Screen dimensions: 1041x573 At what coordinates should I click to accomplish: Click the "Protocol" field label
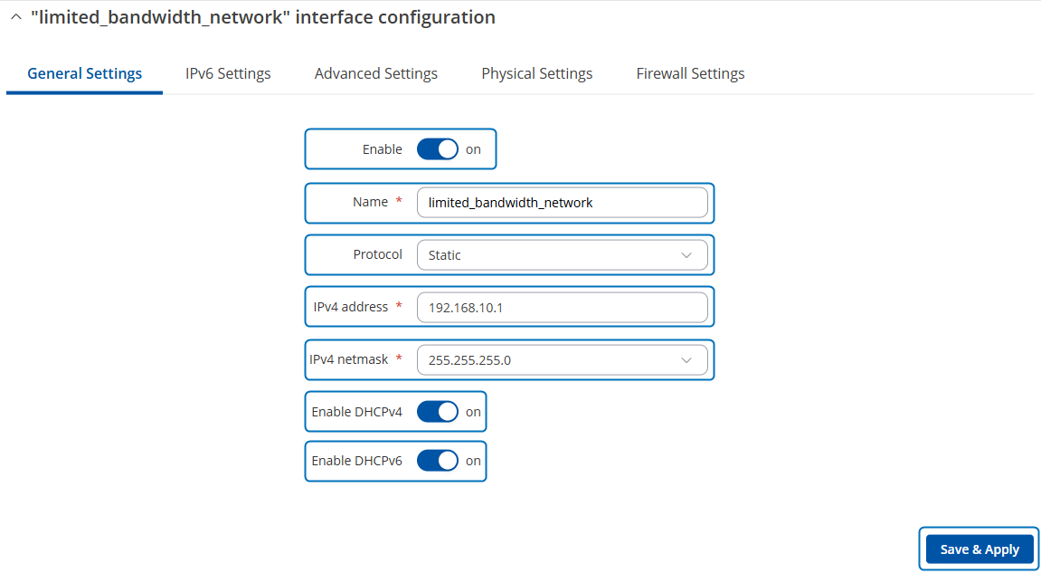pyautogui.click(x=377, y=254)
